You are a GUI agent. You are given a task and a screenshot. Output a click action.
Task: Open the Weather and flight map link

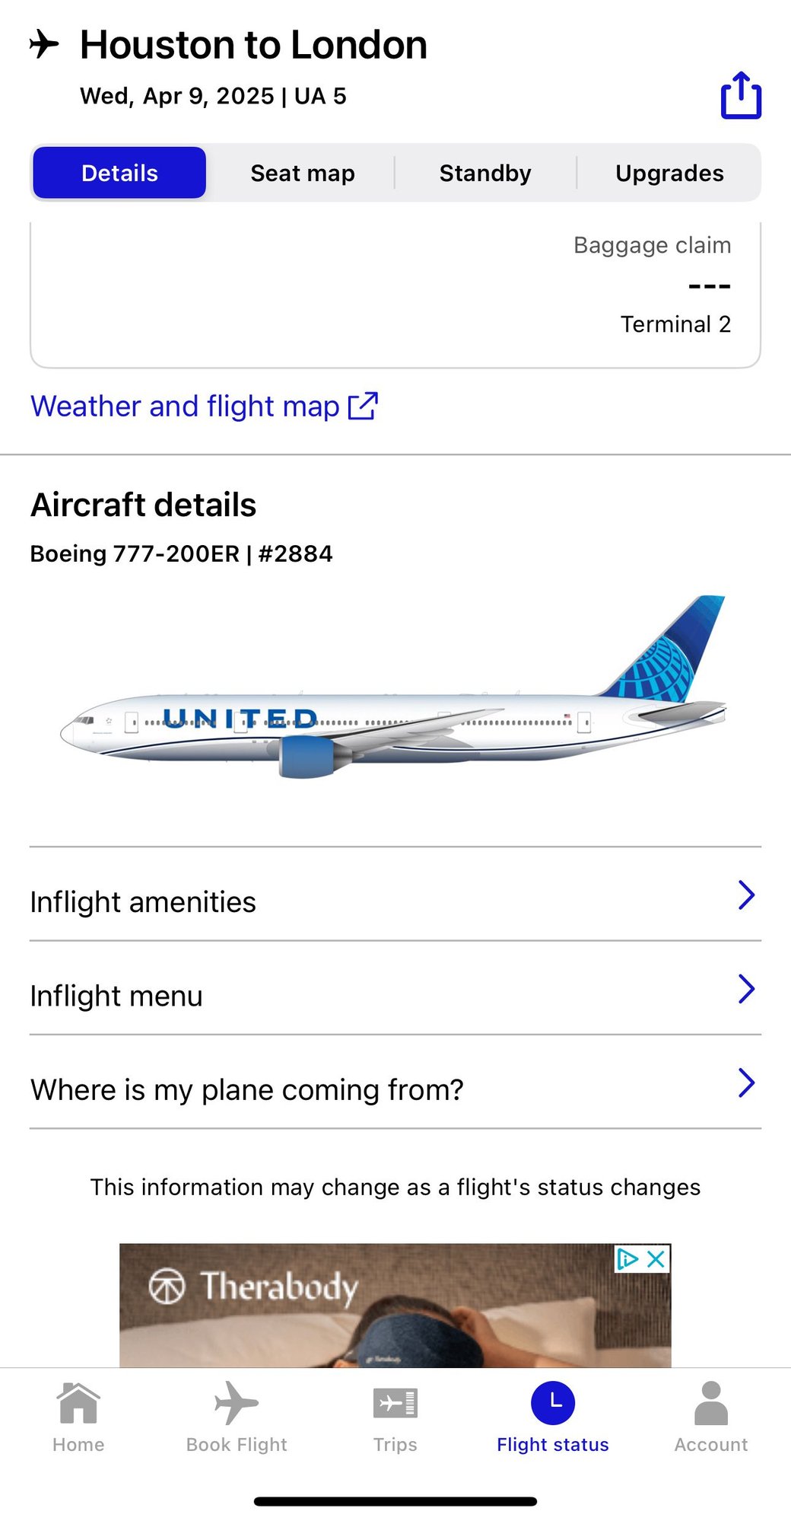185,407
